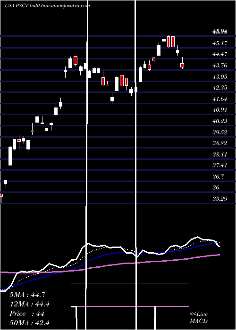
Task: Click the lowest red candlestick near 35.29
Action: click(x=1, y=195)
